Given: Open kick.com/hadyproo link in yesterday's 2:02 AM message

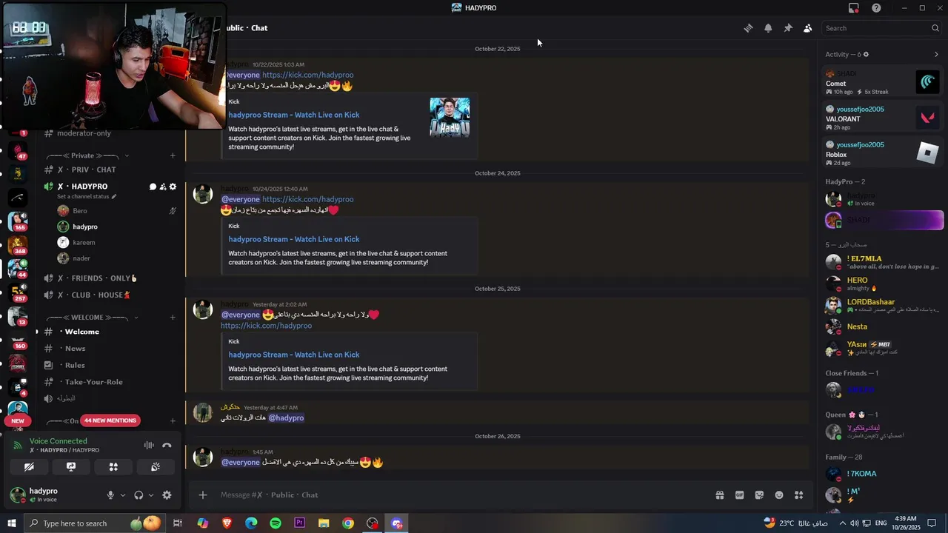Looking at the screenshot, I should point(266,326).
